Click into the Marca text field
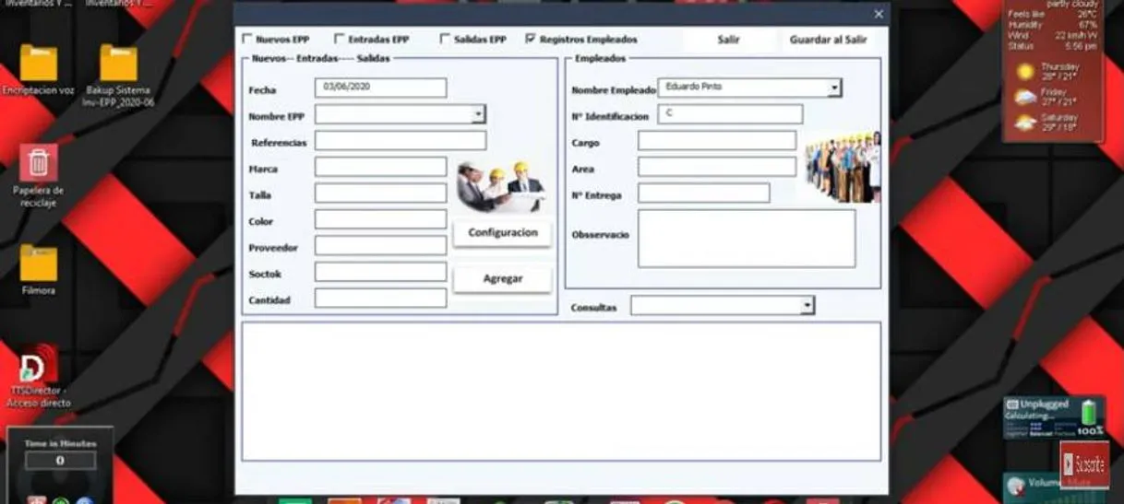This screenshot has height=504, width=1124. (380, 167)
